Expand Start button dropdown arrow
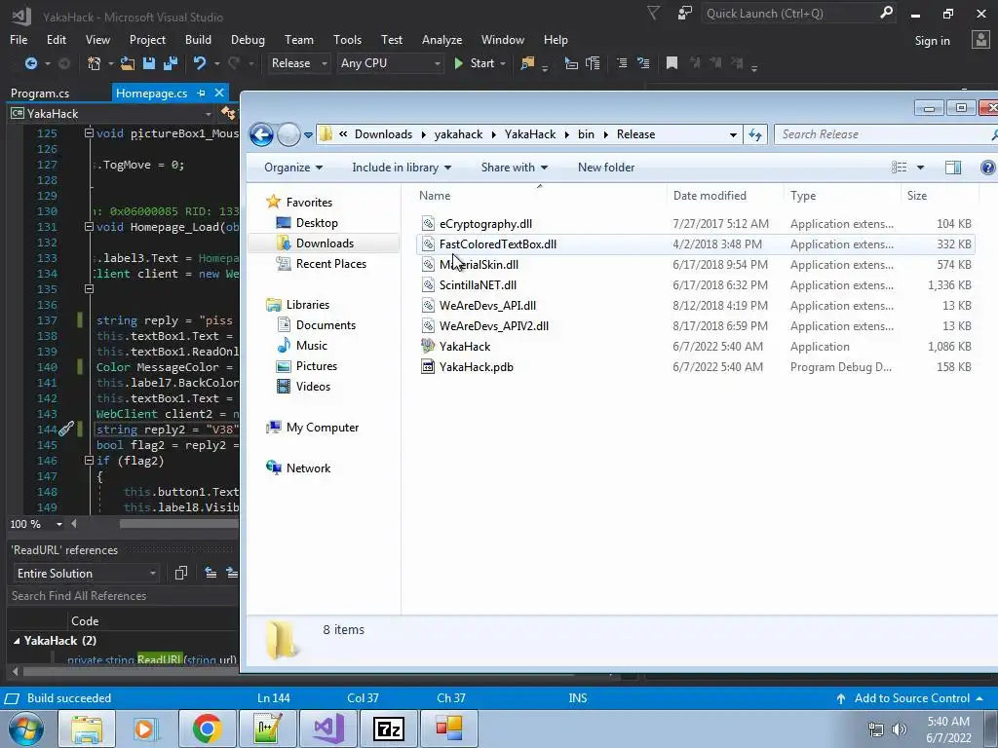 [x=503, y=63]
